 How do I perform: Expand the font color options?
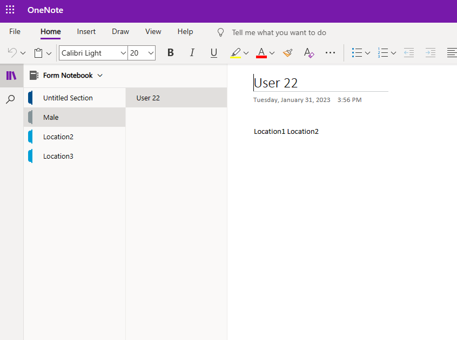(272, 52)
